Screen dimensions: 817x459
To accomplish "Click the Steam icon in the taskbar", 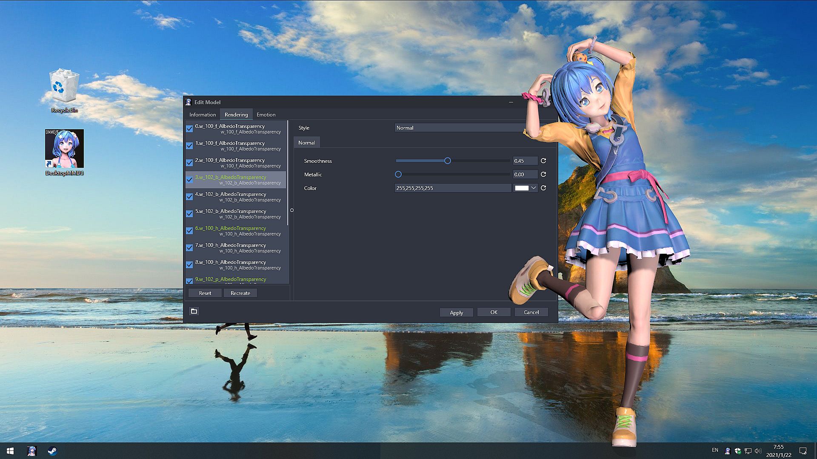I will 52,451.
